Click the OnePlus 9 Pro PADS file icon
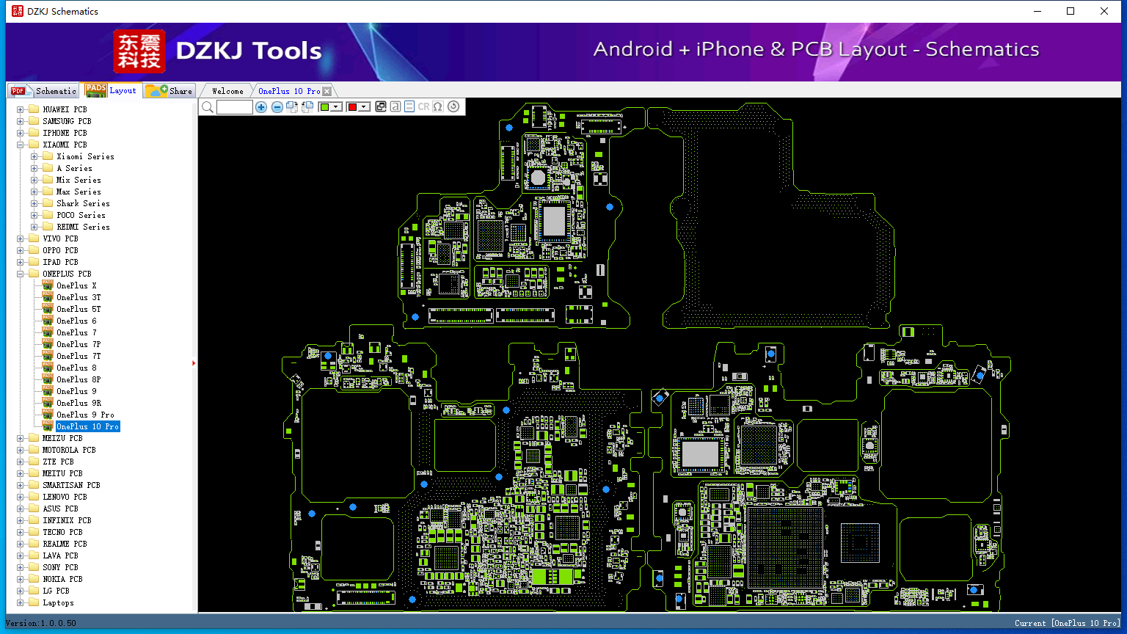This screenshot has width=1127, height=634. coord(48,415)
